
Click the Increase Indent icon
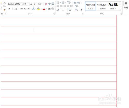point(79,3)
